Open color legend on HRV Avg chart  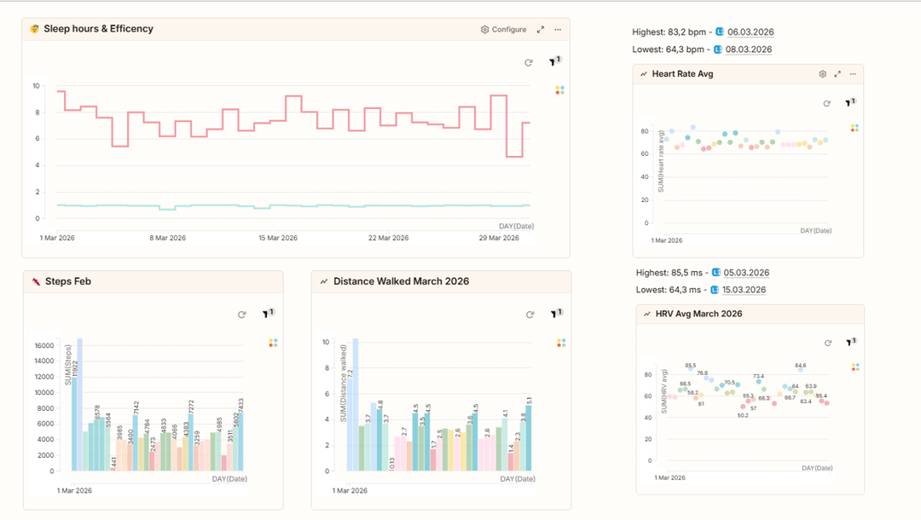click(855, 367)
